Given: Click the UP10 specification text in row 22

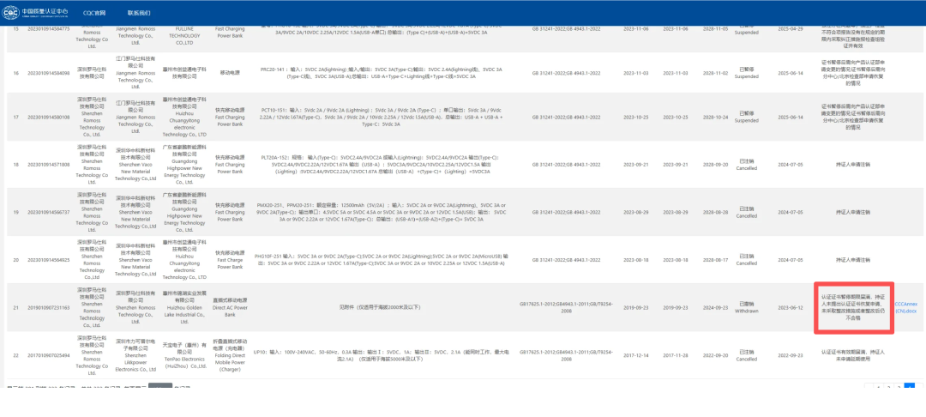Looking at the screenshot, I should (382, 355).
